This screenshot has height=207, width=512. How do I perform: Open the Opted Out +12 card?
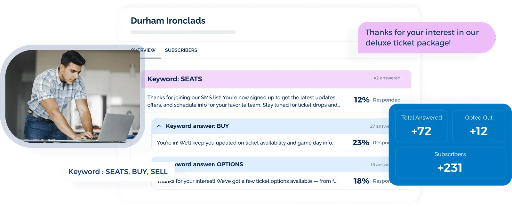pyautogui.click(x=478, y=126)
